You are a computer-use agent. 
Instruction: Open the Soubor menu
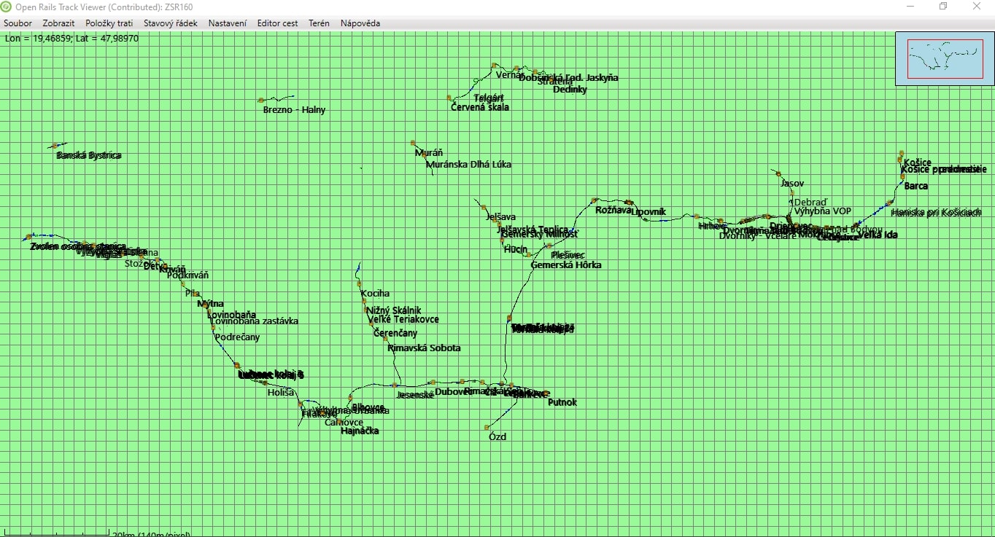(18, 23)
